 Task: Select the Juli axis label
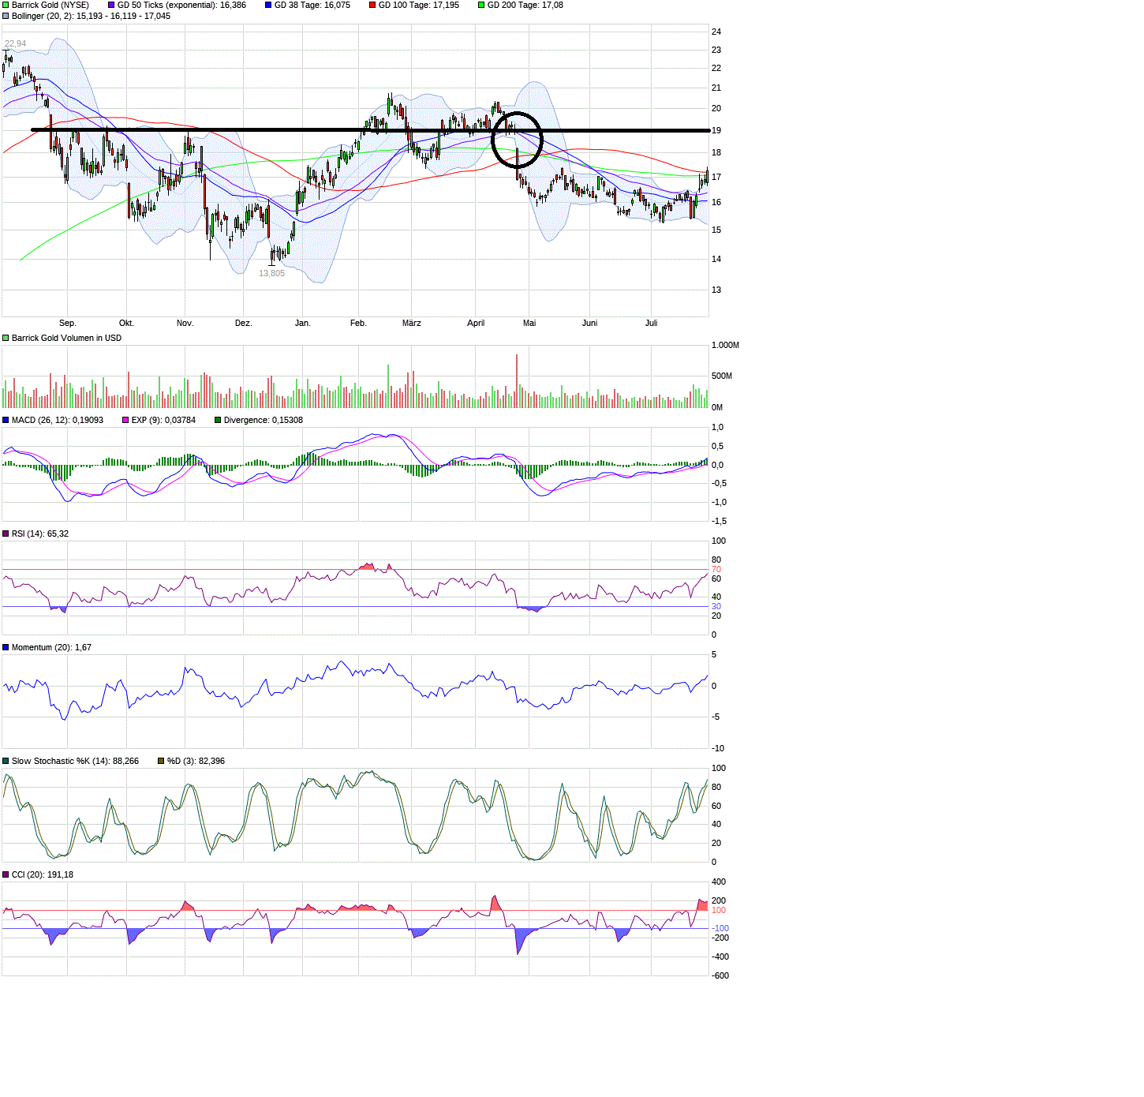point(650,323)
